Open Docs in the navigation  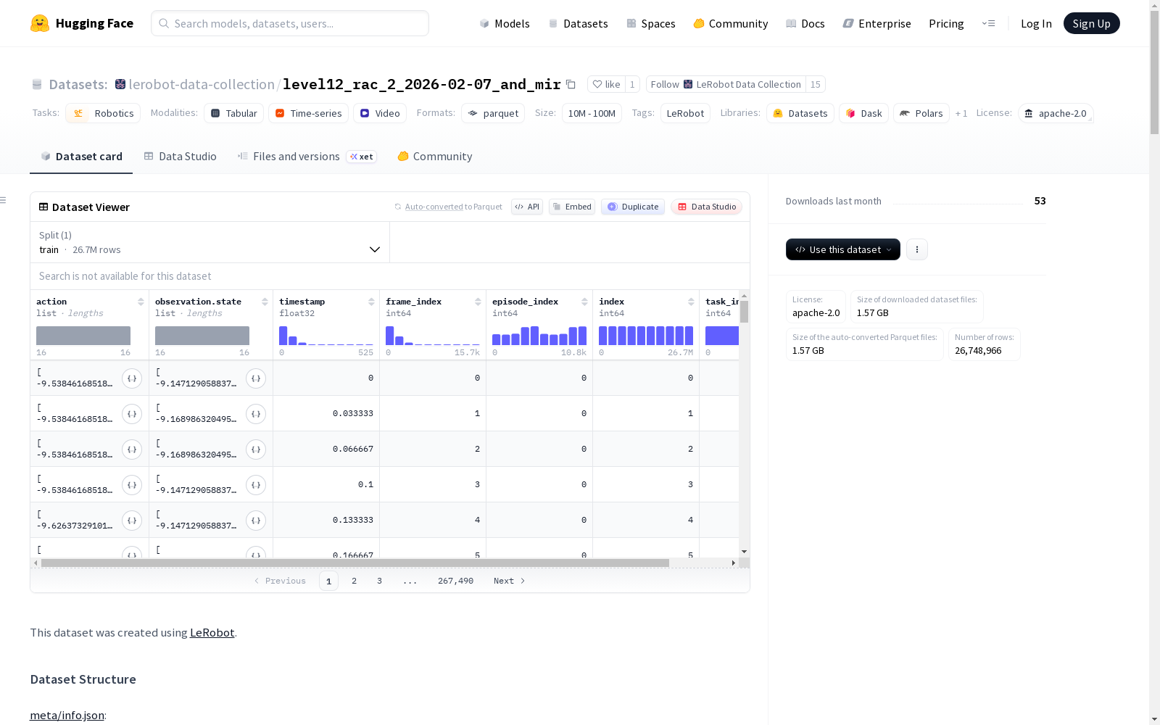coord(805,24)
